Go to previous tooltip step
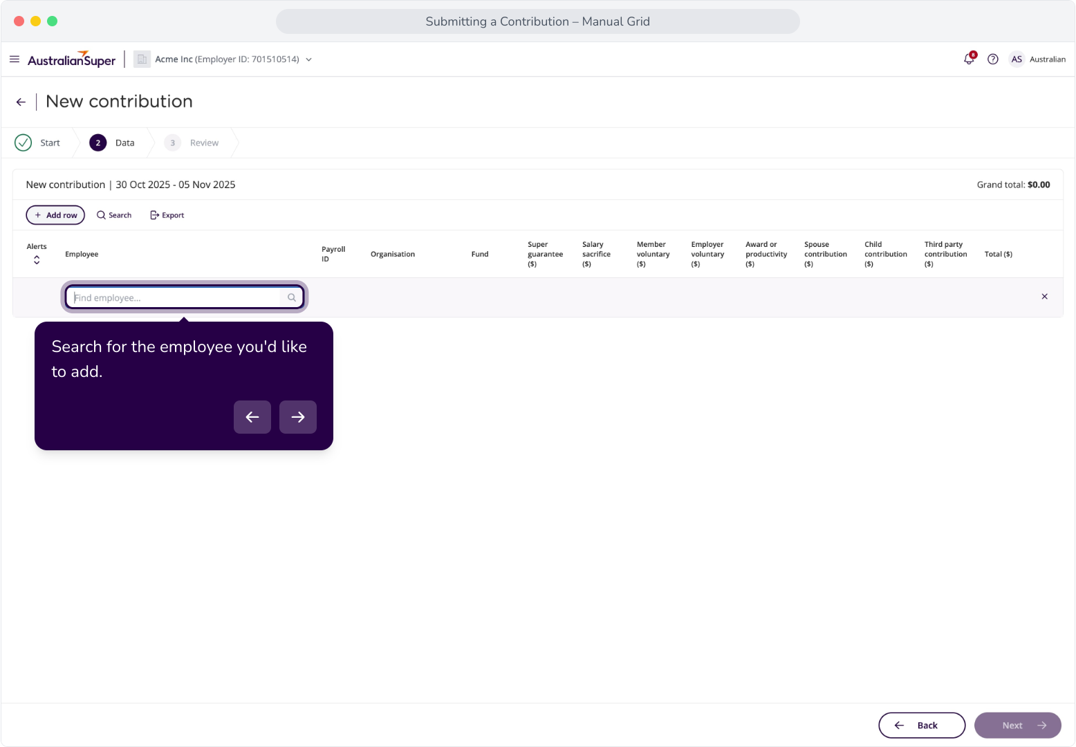1076x747 pixels. click(252, 417)
